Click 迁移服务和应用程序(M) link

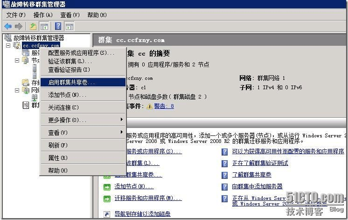tap(147, 198)
